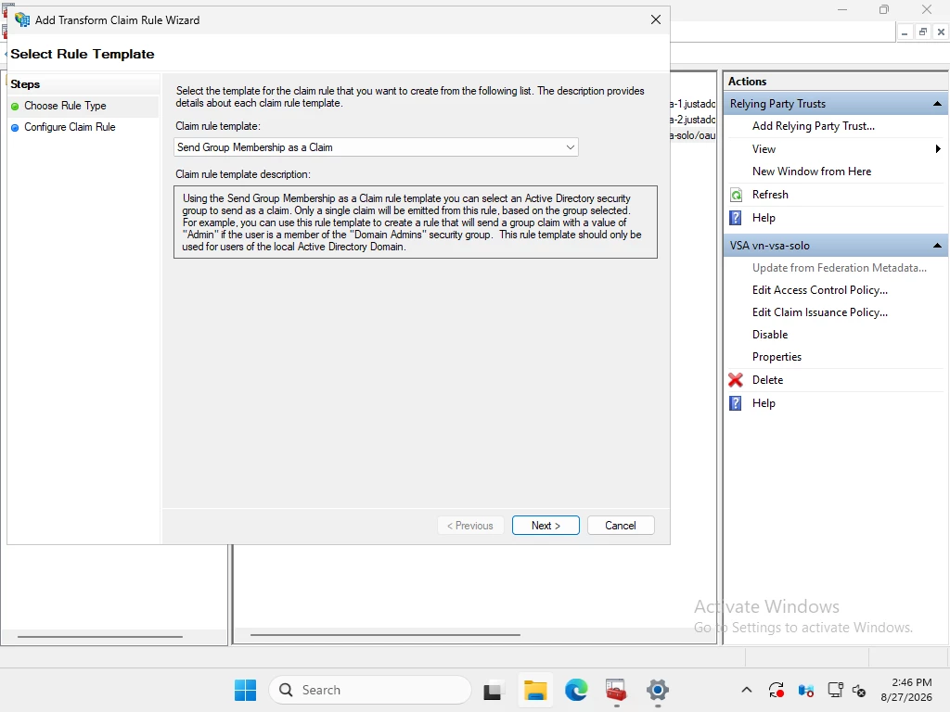The image size is (950, 712).
Task: Click the center pane horizontal scrollbar
Action: 385,635
